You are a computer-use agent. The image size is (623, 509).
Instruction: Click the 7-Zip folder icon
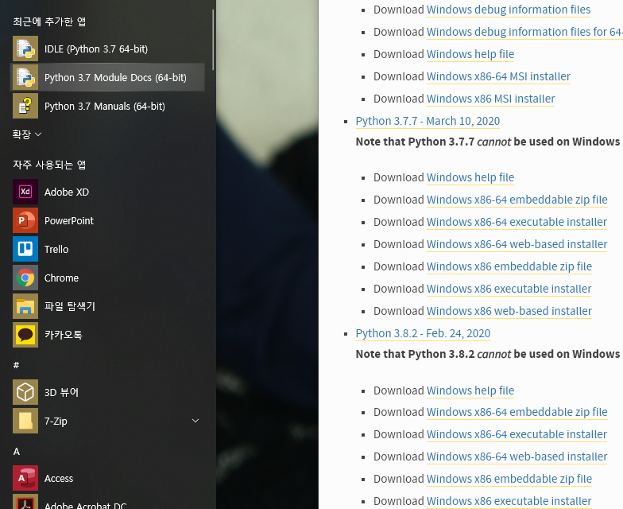25,421
